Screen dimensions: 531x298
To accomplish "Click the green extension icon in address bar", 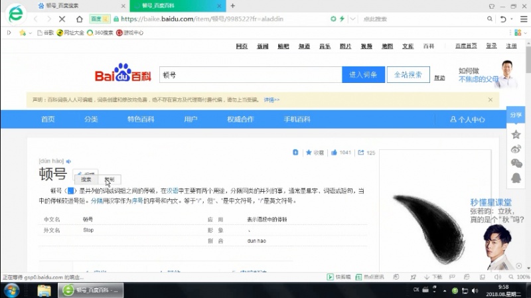I will (x=333, y=19).
